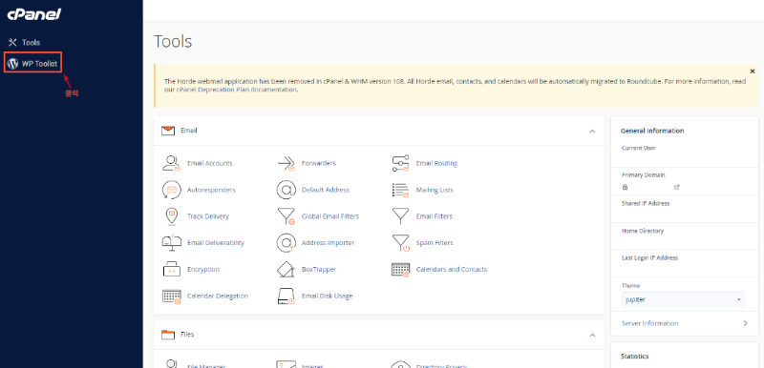Click the Statistics panel heading
This screenshot has height=368, width=764.
tap(634, 356)
